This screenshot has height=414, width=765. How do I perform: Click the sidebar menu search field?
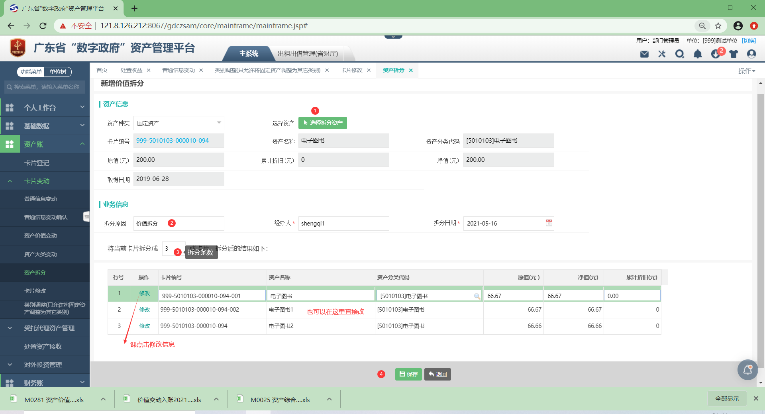tap(45, 87)
